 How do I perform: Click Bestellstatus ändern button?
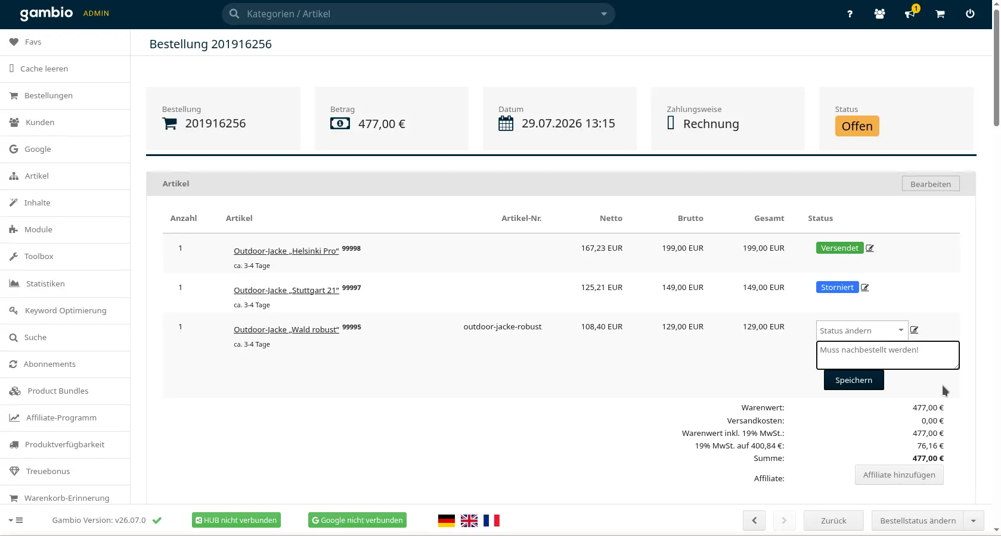click(918, 521)
